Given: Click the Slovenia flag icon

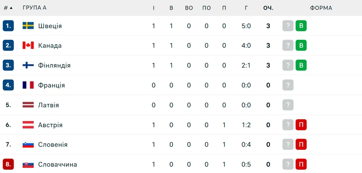Looking at the screenshot, I should 28,144.
